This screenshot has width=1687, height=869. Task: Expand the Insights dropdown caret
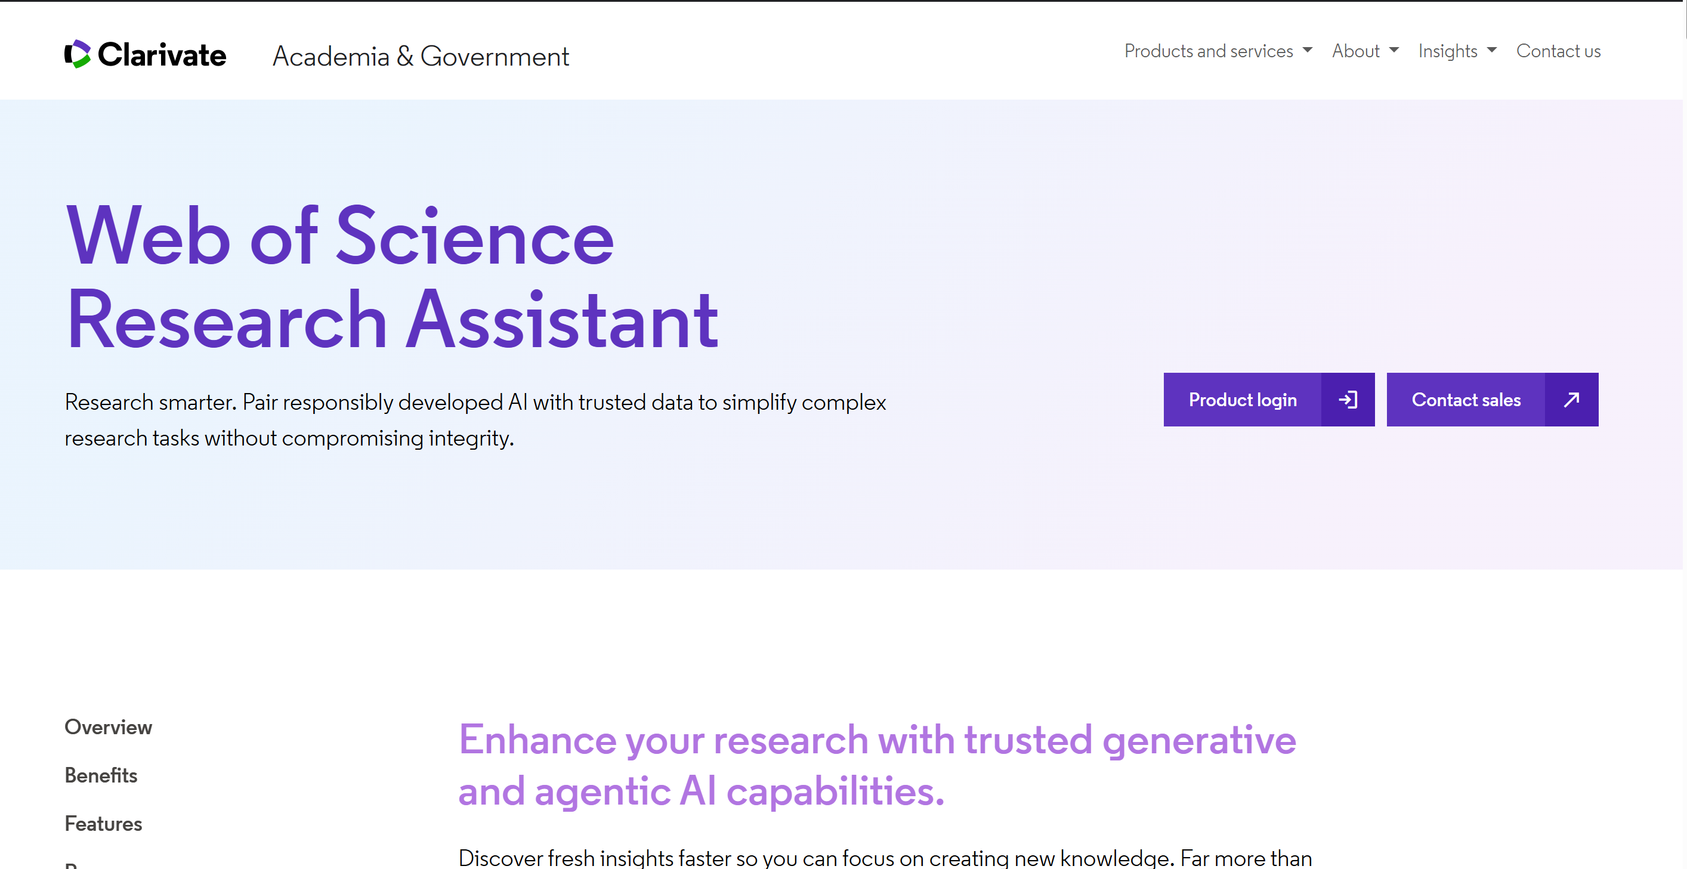pos(1492,51)
